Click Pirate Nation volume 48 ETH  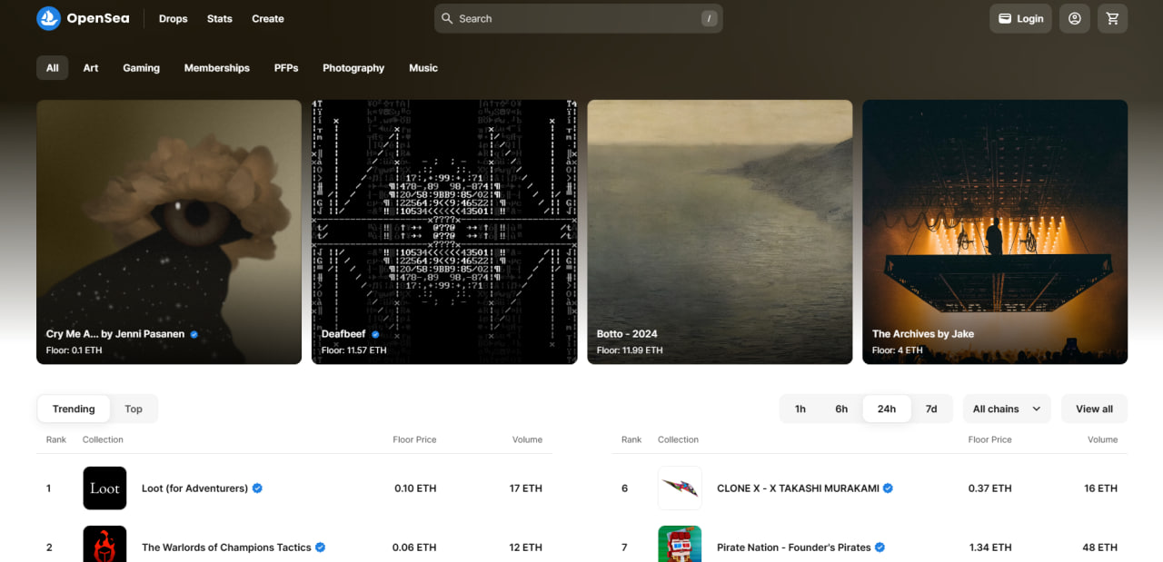point(1100,547)
